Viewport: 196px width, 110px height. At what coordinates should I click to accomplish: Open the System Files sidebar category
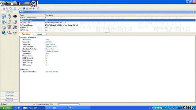(x=9, y=95)
